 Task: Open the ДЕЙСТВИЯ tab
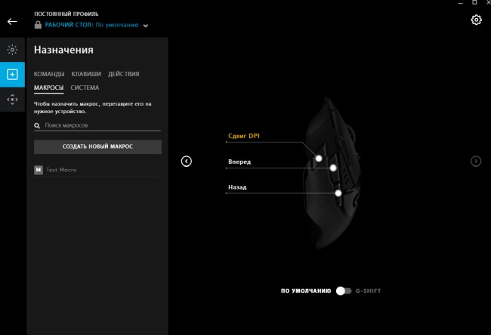click(x=123, y=74)
